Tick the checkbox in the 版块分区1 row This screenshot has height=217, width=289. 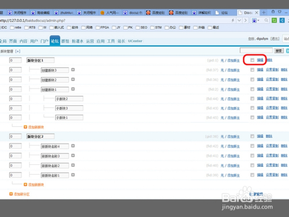pyautogui.click(x=252, y=60)
